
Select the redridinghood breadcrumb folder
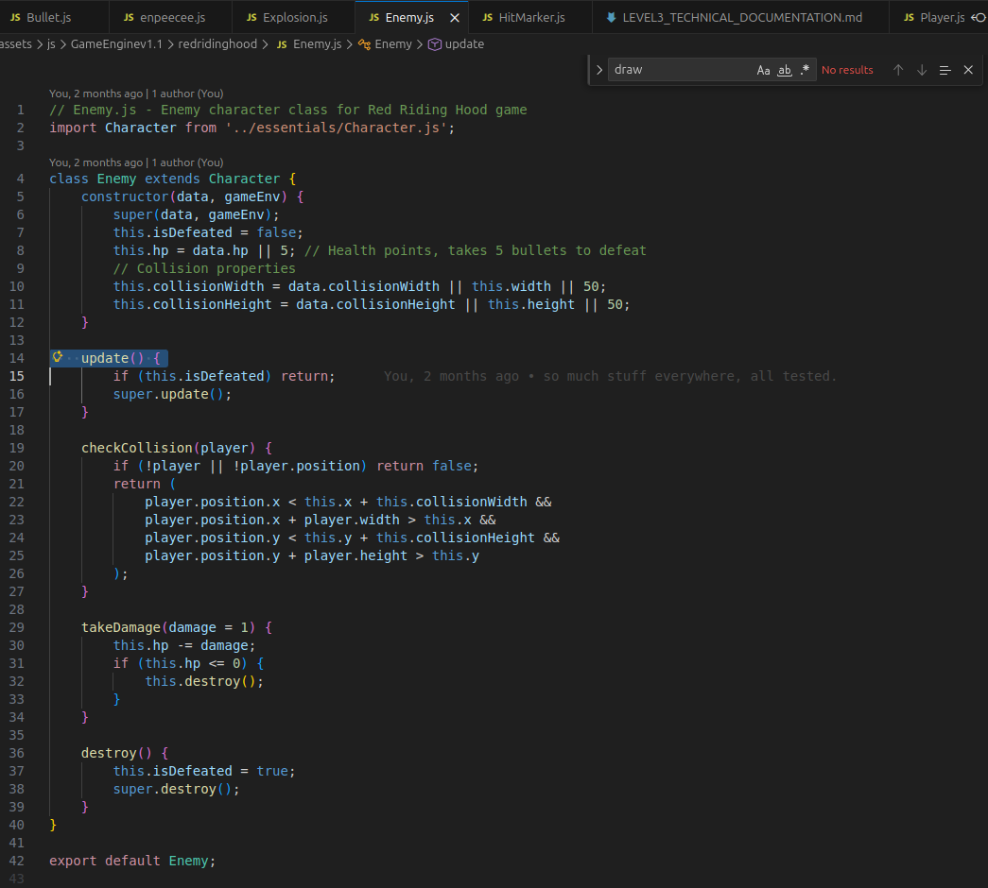coord(217,44)
